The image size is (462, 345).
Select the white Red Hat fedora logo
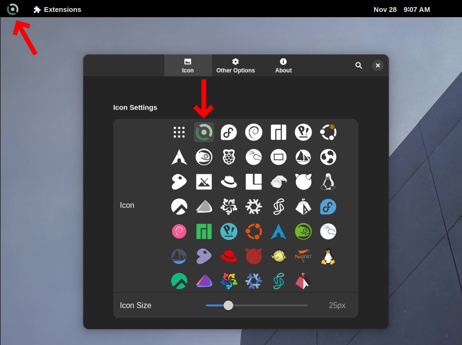coord(229,182)
